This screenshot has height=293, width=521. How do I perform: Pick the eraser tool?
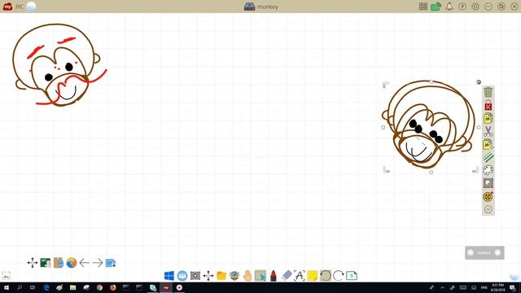[287, 275]
